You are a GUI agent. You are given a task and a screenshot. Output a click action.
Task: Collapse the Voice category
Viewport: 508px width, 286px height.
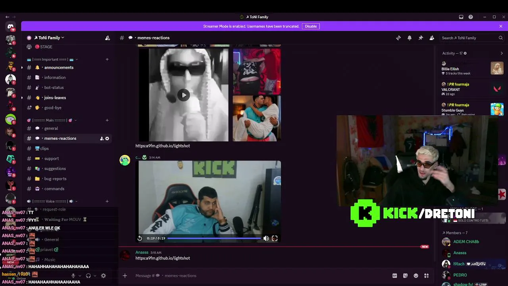(x=52, y=201)
